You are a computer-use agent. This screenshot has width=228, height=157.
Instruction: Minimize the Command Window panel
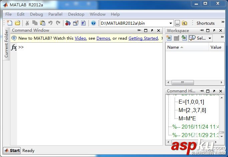click(x=139, y=30)
